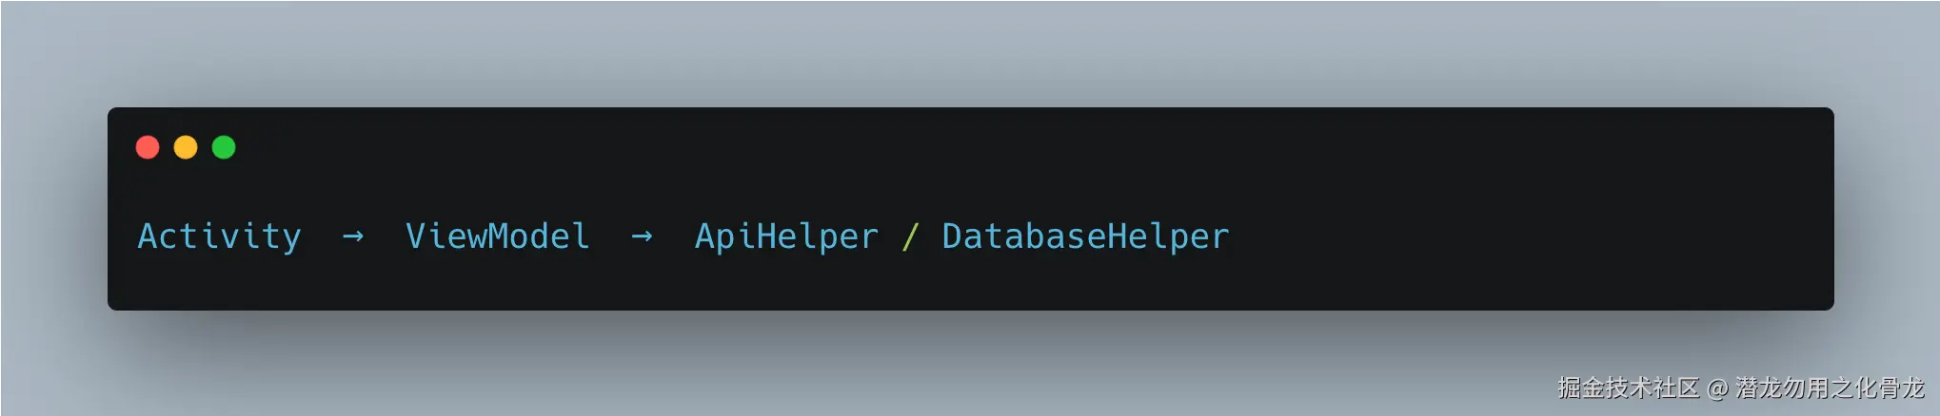The width and height of the screenshot is (1940, 416).
Task: Click the green slash separator
Action: [x=910, y=236]
